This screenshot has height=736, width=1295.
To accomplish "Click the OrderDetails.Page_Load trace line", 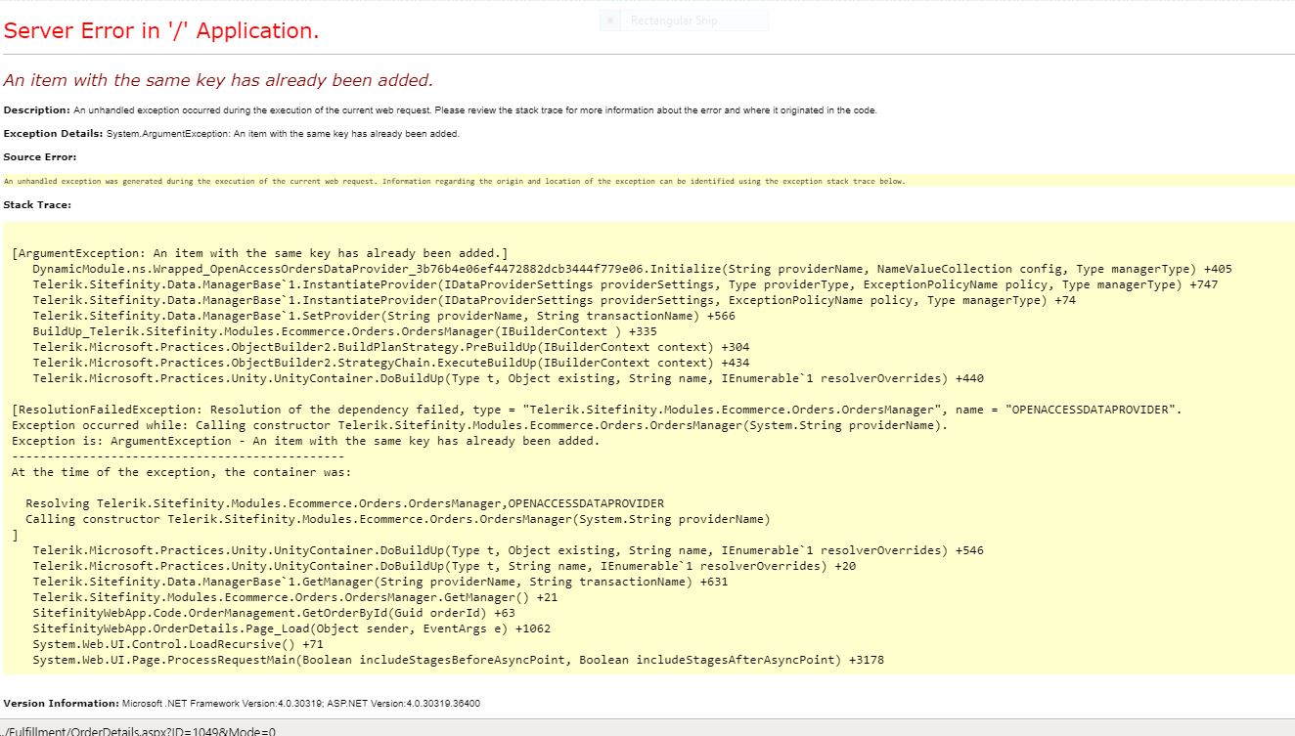I will [290, 628].
